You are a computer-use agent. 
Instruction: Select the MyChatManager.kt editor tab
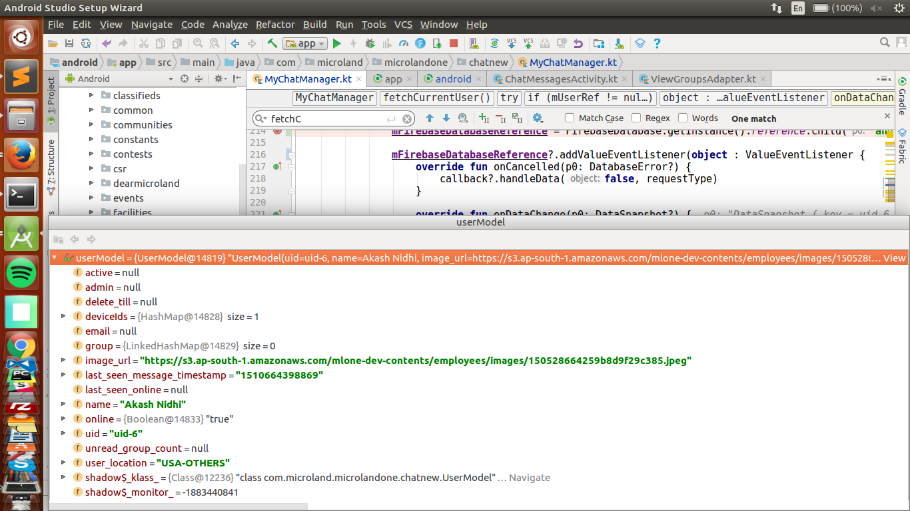pyautogui.click(x=308, y=79)
